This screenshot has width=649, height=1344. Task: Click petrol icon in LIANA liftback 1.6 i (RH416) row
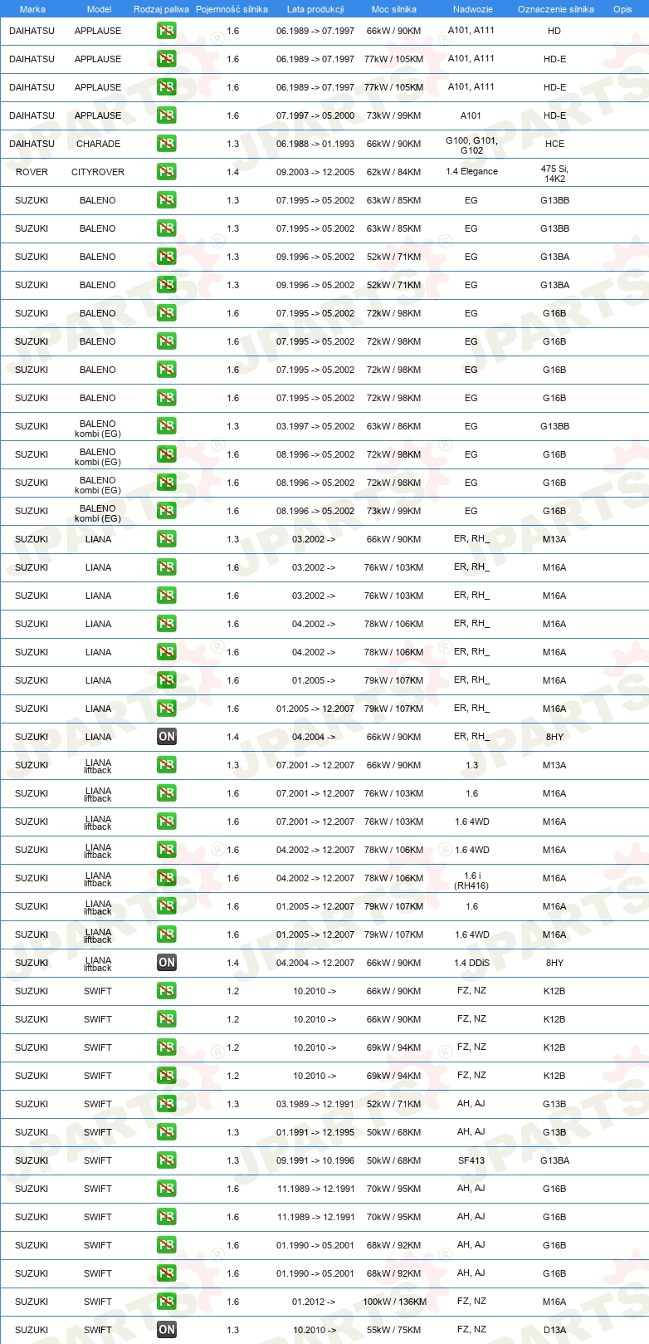tap(167, 878)
